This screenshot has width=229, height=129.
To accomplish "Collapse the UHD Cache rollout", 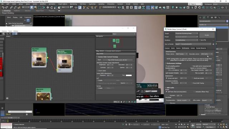I will coord(170,88).
